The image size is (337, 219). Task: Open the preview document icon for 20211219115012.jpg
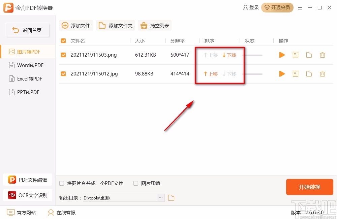(296, 74)
